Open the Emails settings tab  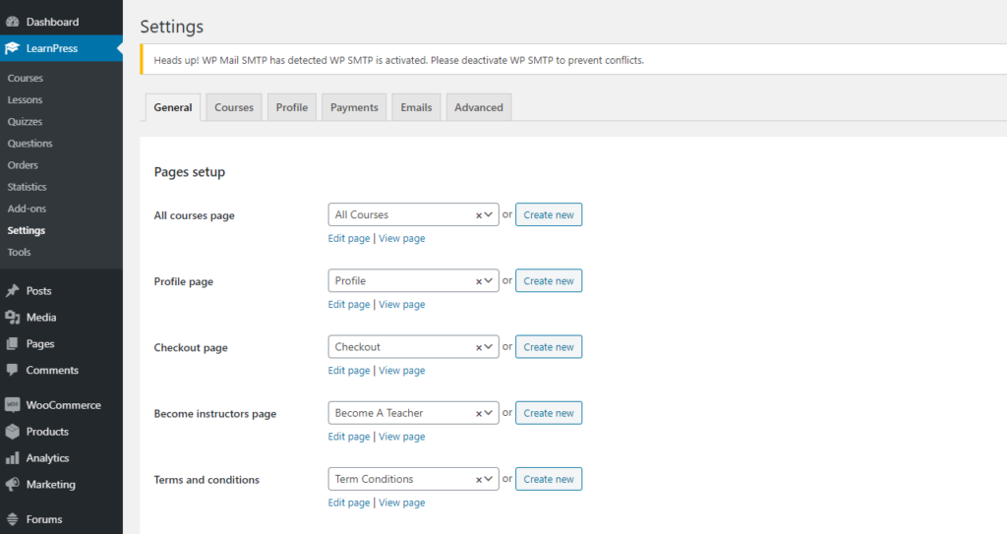point(416,108)
